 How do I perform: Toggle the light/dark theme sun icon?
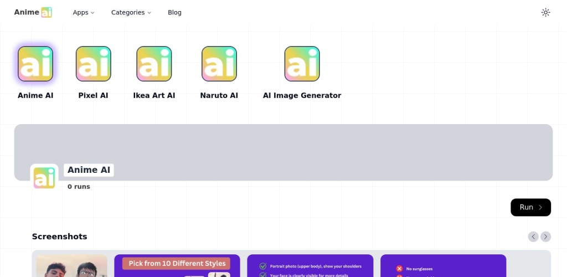[545, 12]
